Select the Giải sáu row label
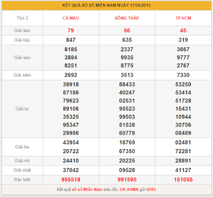The width and height of the screenshot is (213, 197). [x=22, y=58]
